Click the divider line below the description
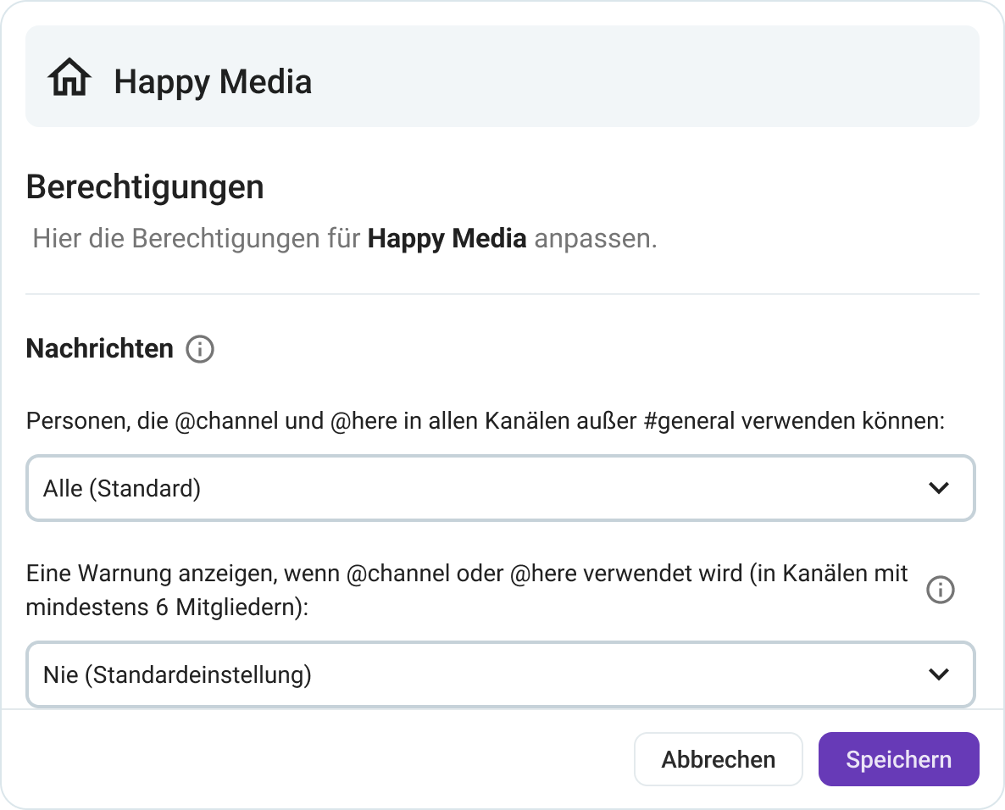 (502, 294)
